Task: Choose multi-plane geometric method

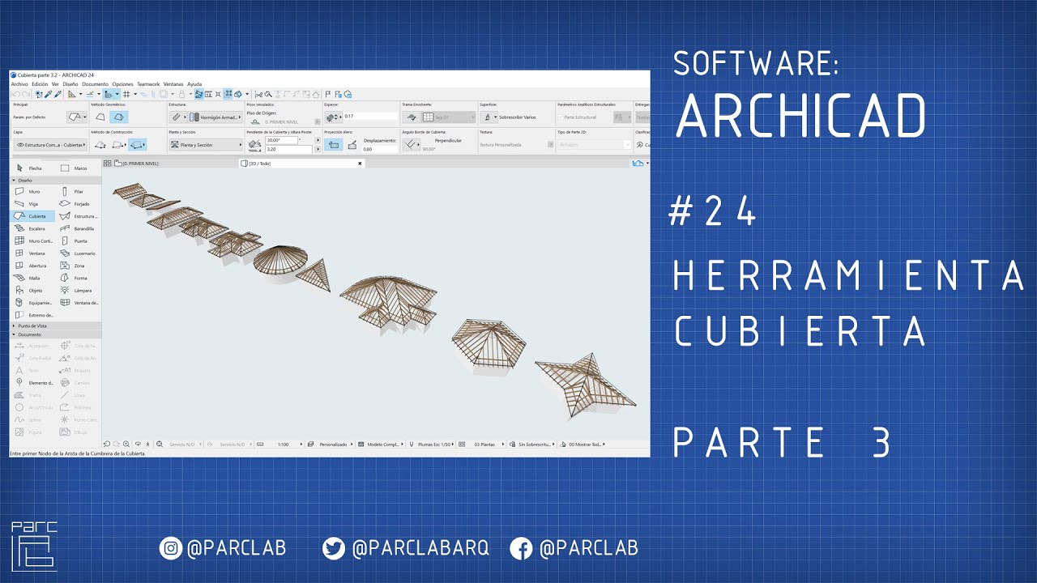Action: (x=118, y=117)
